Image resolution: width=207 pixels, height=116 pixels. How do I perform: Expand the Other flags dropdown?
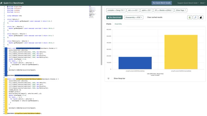coord(181,10)
